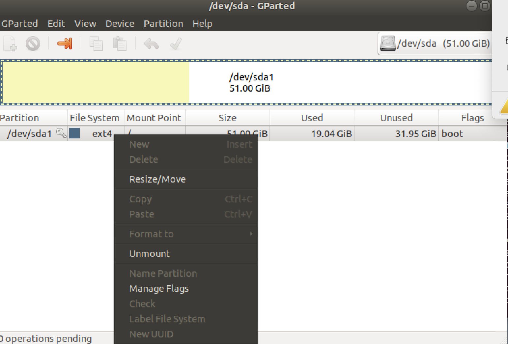Click the Used column header

pyautogui.click(x=312, y=118)
